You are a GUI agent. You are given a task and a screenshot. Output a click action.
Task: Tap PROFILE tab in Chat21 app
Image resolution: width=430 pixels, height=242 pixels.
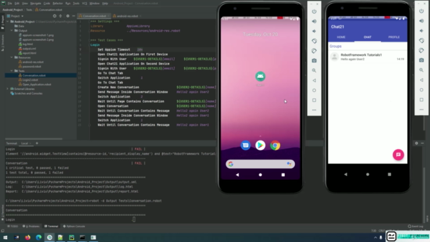click(x=394, y=37)
